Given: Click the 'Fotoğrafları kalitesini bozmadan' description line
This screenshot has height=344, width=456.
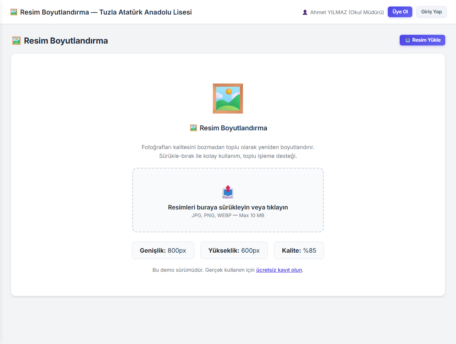Looking at the screenshot, I should point(228,147).
